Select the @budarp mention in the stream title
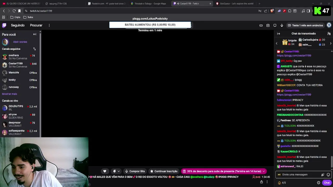The image size is (333, 187). tap(209, 177)
